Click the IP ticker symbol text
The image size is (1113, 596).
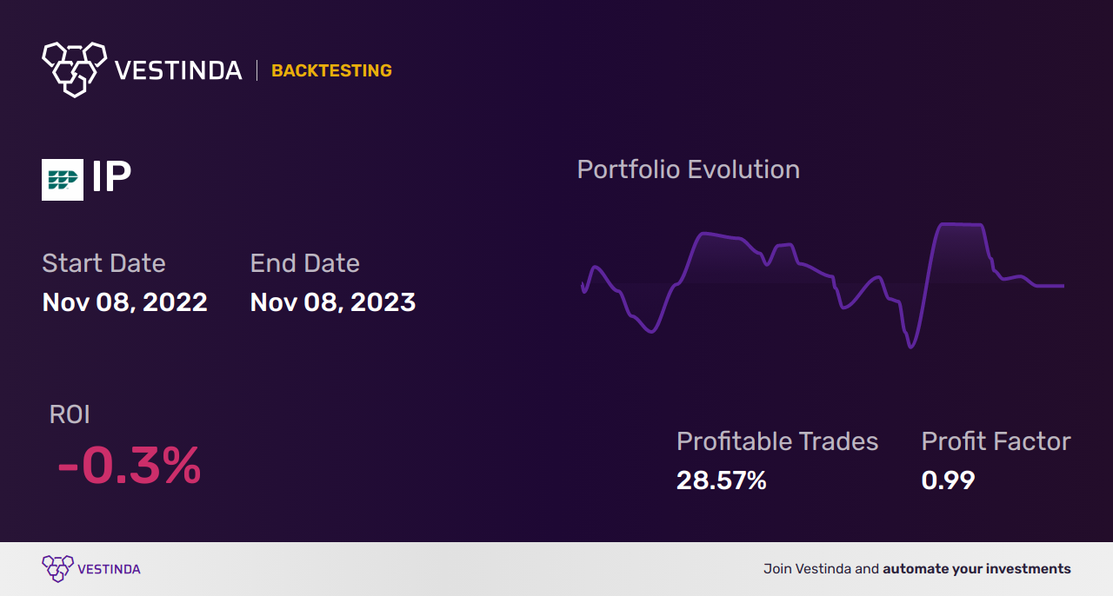111,178
